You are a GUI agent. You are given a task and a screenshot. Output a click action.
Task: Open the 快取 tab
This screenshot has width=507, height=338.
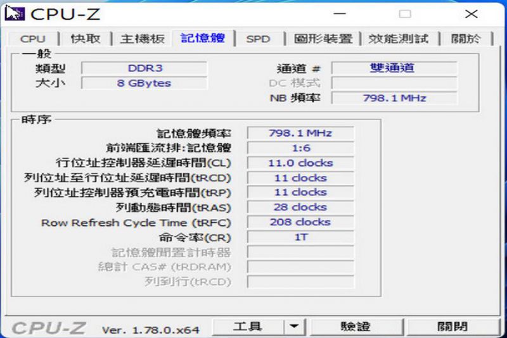[86, 39]
